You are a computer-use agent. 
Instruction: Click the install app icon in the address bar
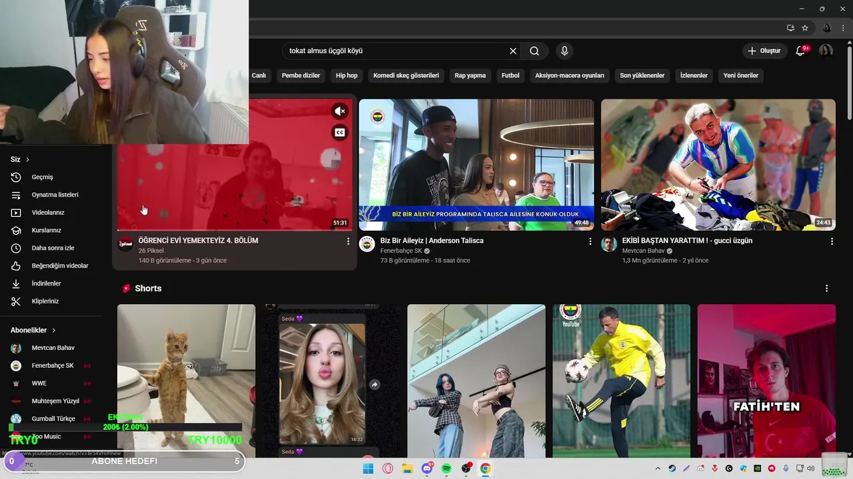tap(790, 28)
